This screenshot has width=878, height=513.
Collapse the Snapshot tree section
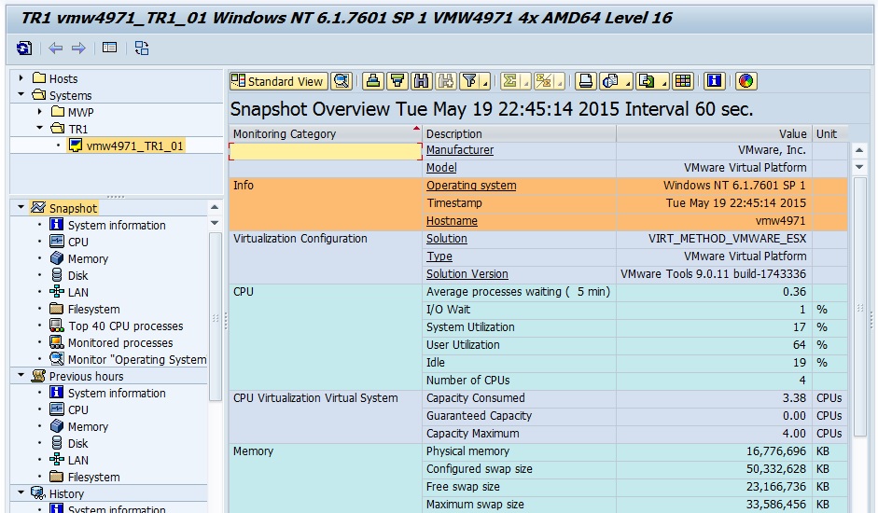pyautogui.click(x=21, y=208)
